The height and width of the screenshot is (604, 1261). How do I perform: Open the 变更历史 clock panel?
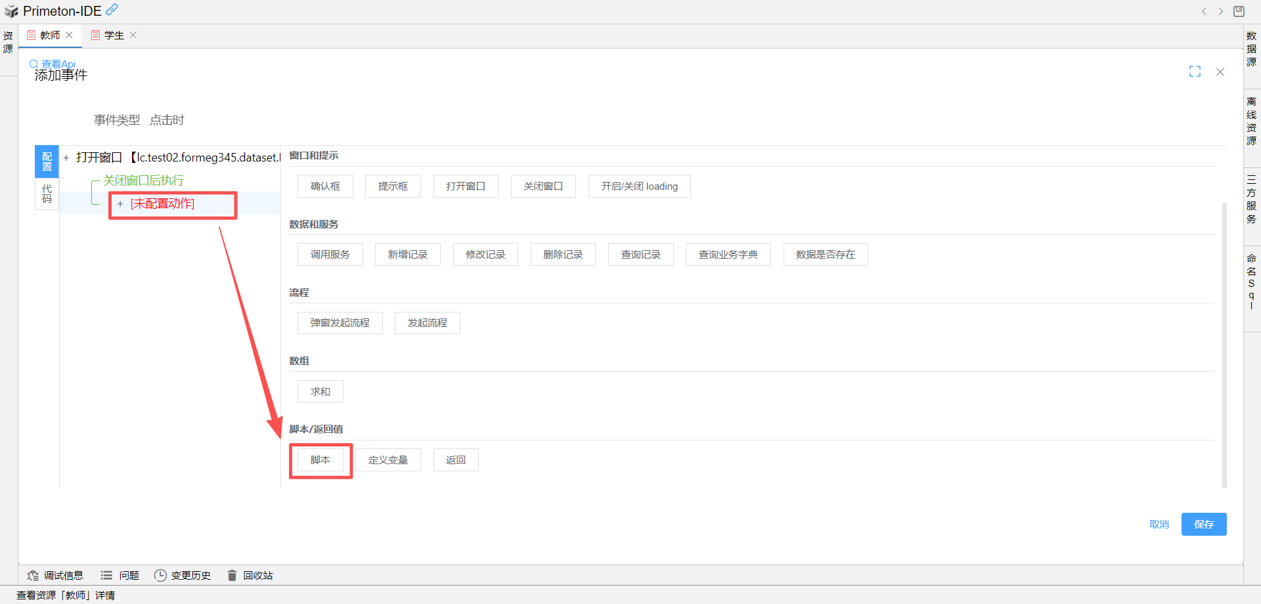tap(183, 575)
